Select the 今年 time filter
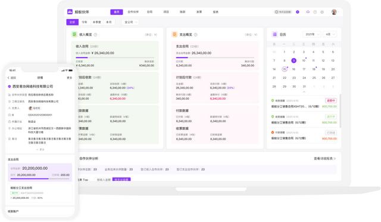This screenshot has width=381, height=222. coord(85,22)
